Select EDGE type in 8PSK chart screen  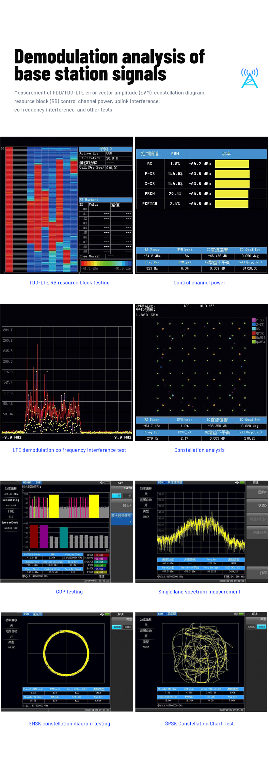(x=262, y=626)
